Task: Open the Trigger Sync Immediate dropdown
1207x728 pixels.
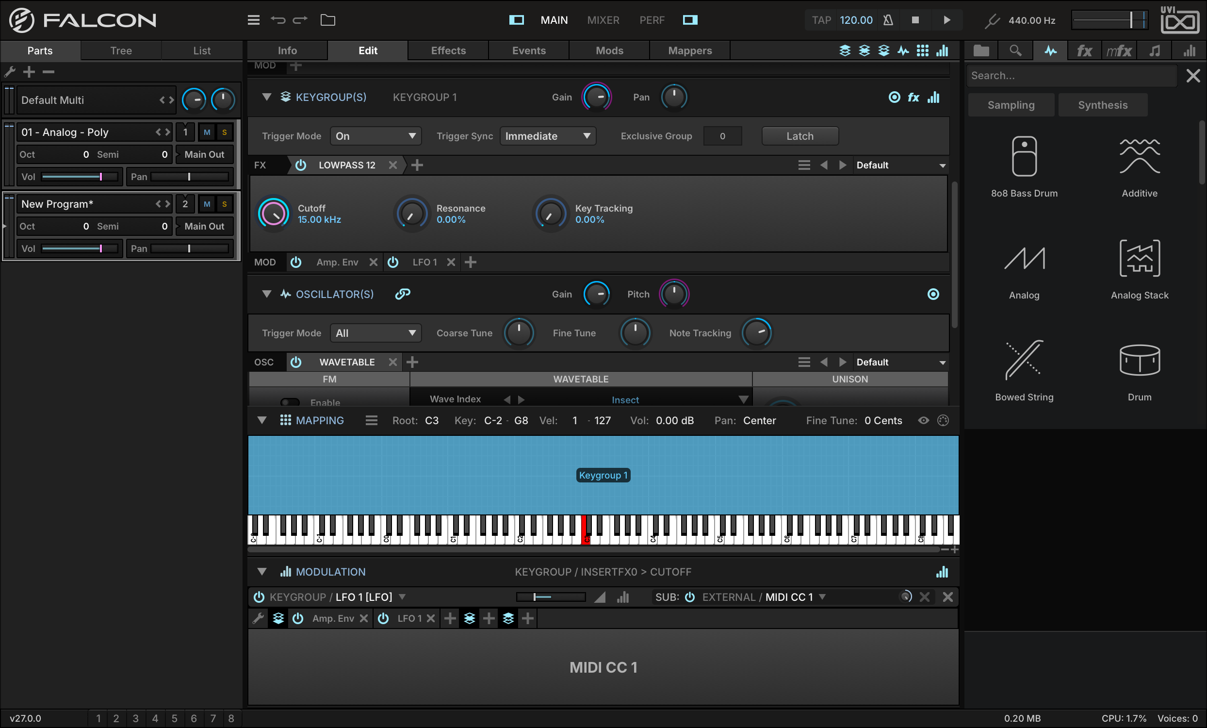Action: [x=548, y=136]
